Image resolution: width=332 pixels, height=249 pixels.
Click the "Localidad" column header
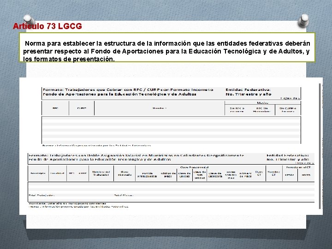[57, 173]
